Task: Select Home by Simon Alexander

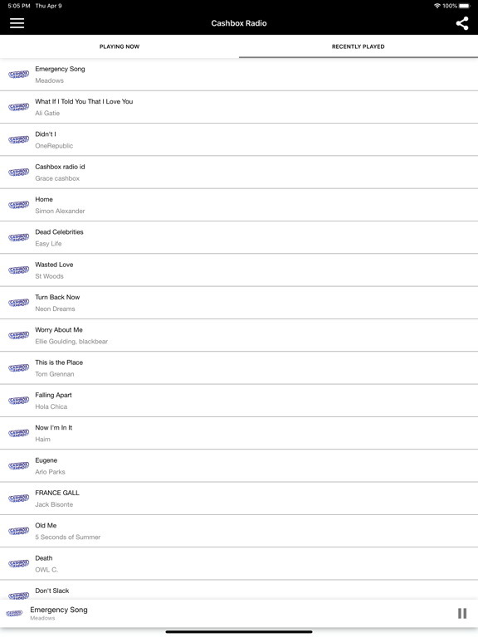Action: click(x=239, y=205)
